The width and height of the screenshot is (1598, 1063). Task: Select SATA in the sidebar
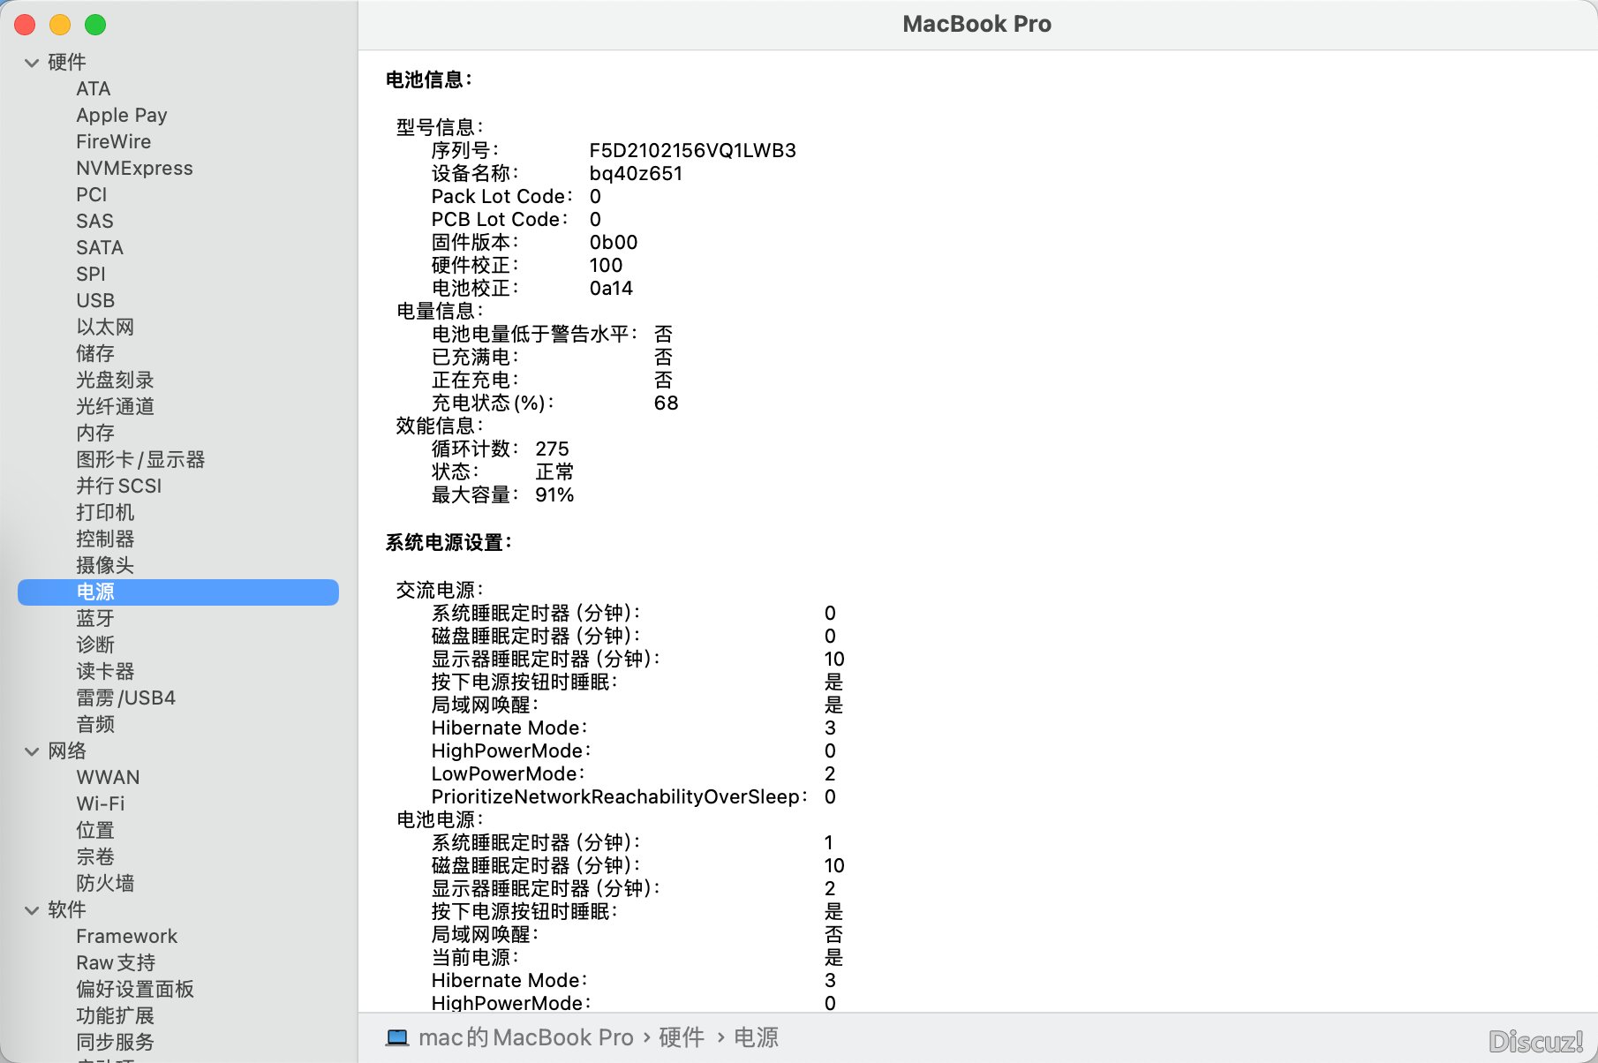pos(100,248)
